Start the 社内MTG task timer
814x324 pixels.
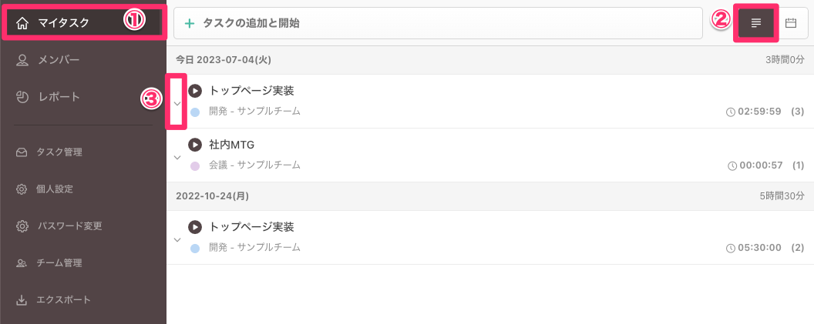click(x=195, y=145)
